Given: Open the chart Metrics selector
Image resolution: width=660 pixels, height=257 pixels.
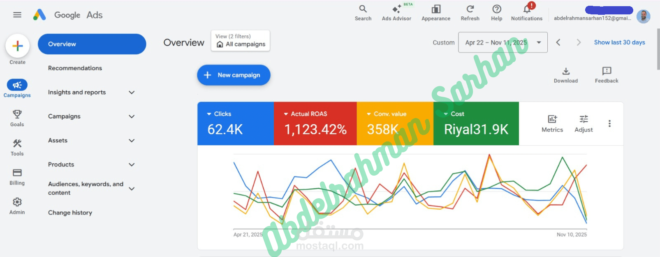Looking at the screenshot, I should click(x=552, y=124).
